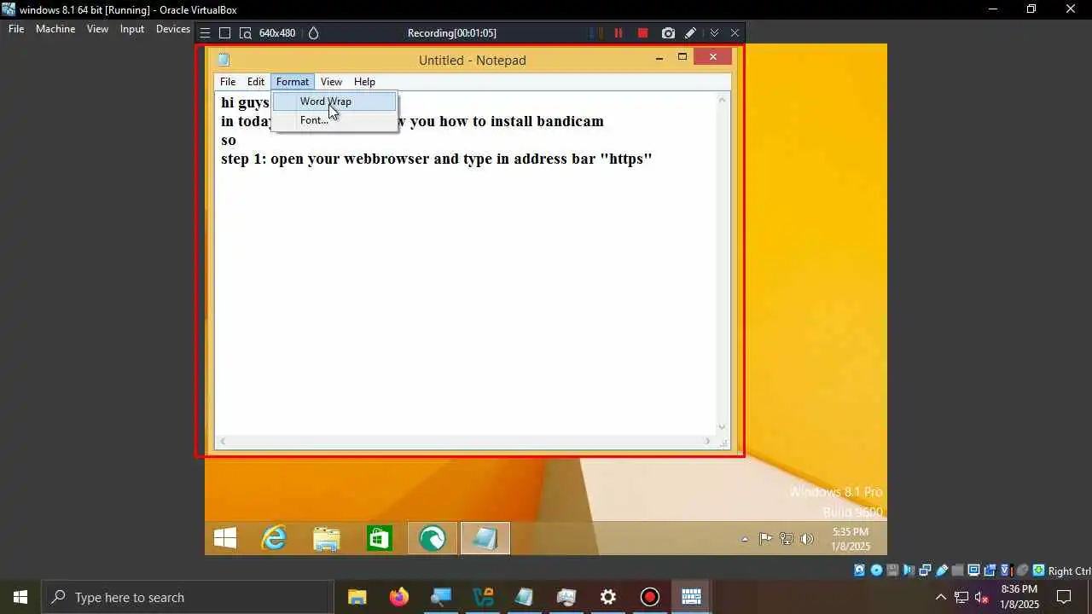
Task: Click the Notepad vertical scrollbar down arrow
Action: [x=722, y=427]
